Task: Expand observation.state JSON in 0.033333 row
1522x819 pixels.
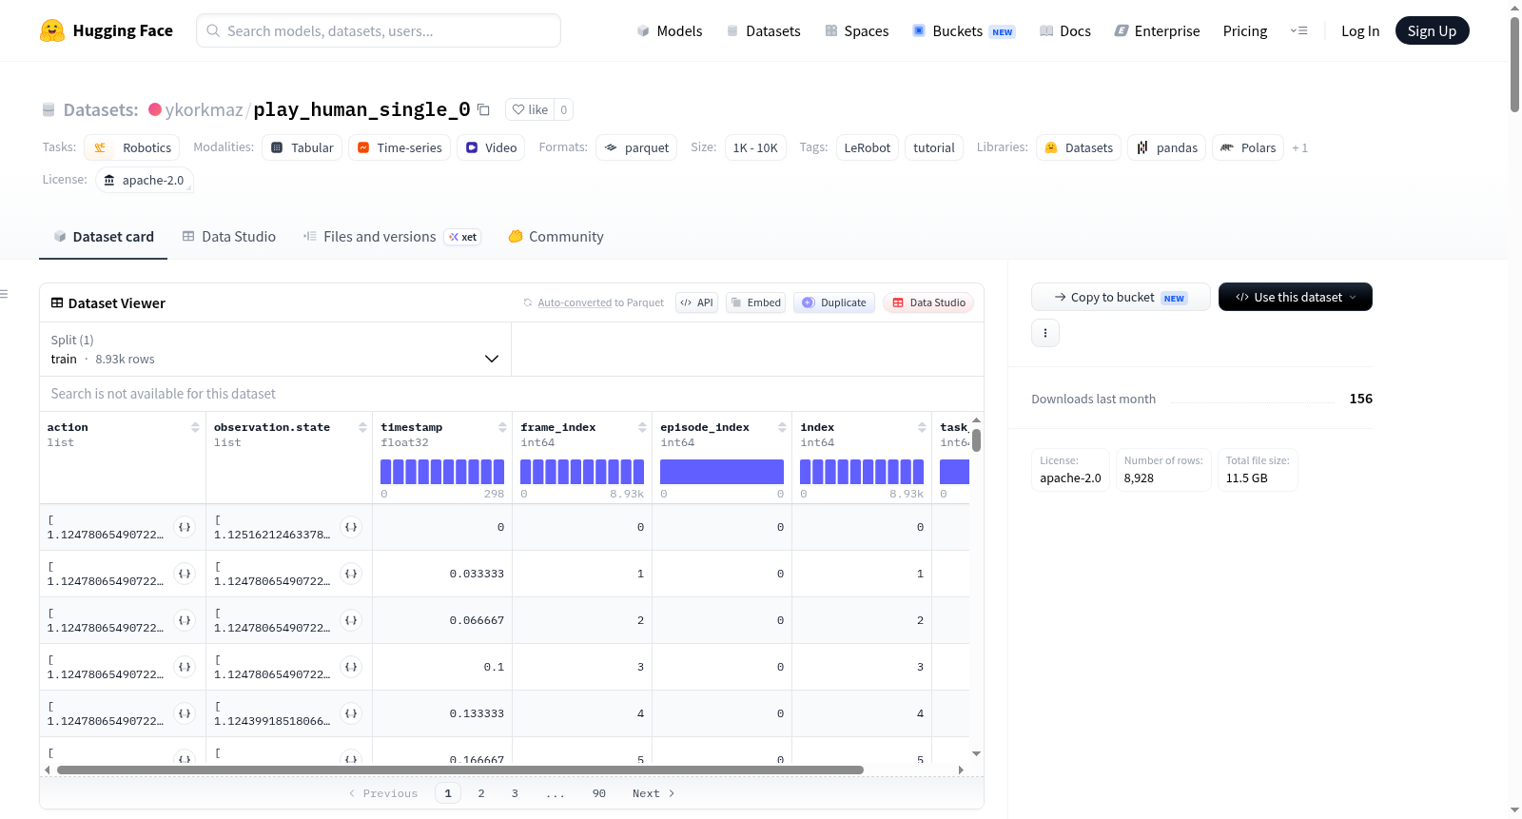Action: coord(351,574)
